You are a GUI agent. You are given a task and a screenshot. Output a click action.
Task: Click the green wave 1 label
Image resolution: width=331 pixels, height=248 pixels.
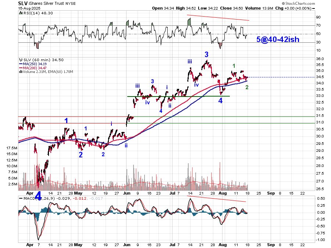click(x=234, y=66)
